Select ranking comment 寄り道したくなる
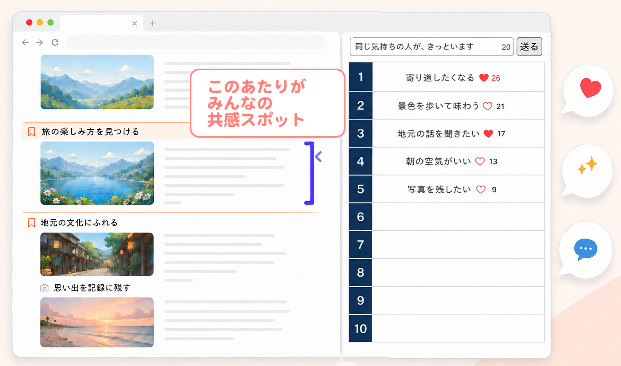The image size is (621, 366). point(440,78)
